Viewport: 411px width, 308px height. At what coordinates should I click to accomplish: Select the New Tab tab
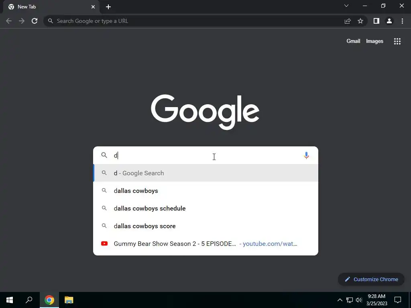[x=51, y=7]
